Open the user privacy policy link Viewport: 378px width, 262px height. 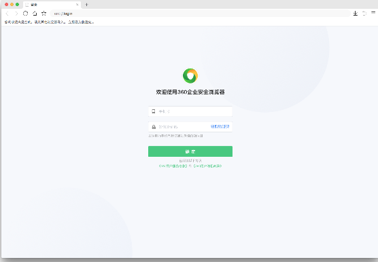207,166
